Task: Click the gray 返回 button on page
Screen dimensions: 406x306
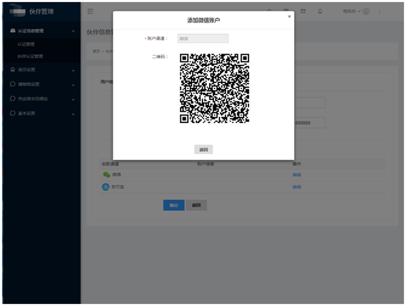Action: (x=196, y=205)
